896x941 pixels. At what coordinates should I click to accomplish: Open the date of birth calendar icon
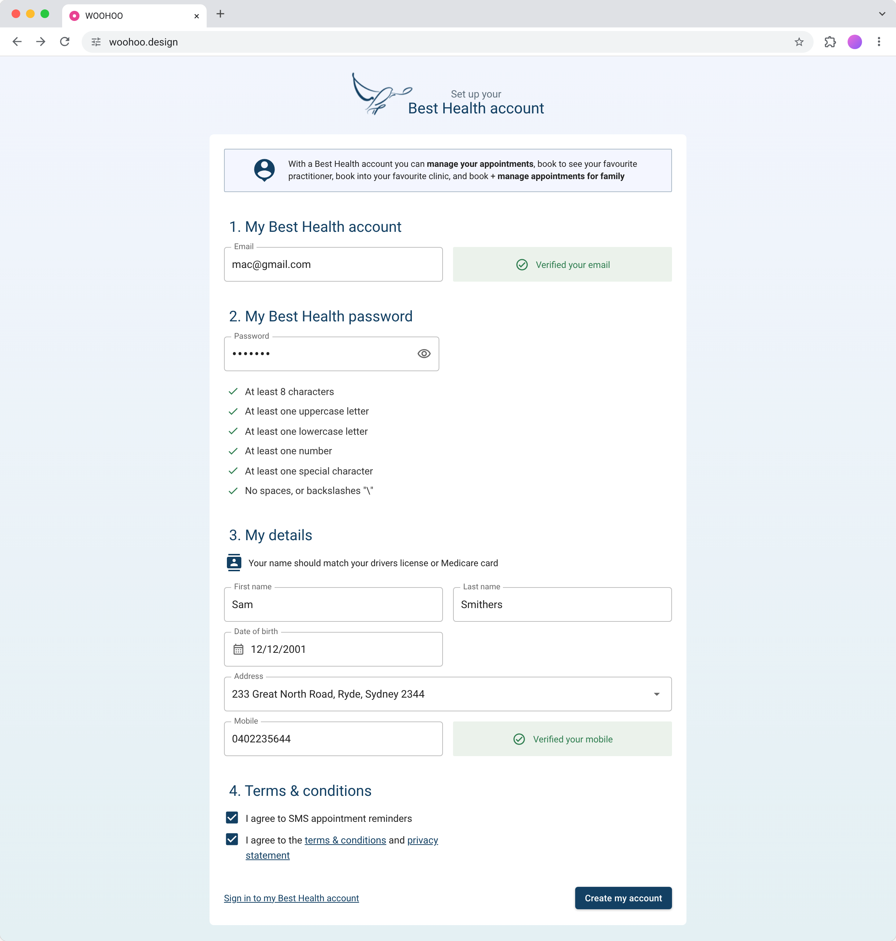(238, 649)
